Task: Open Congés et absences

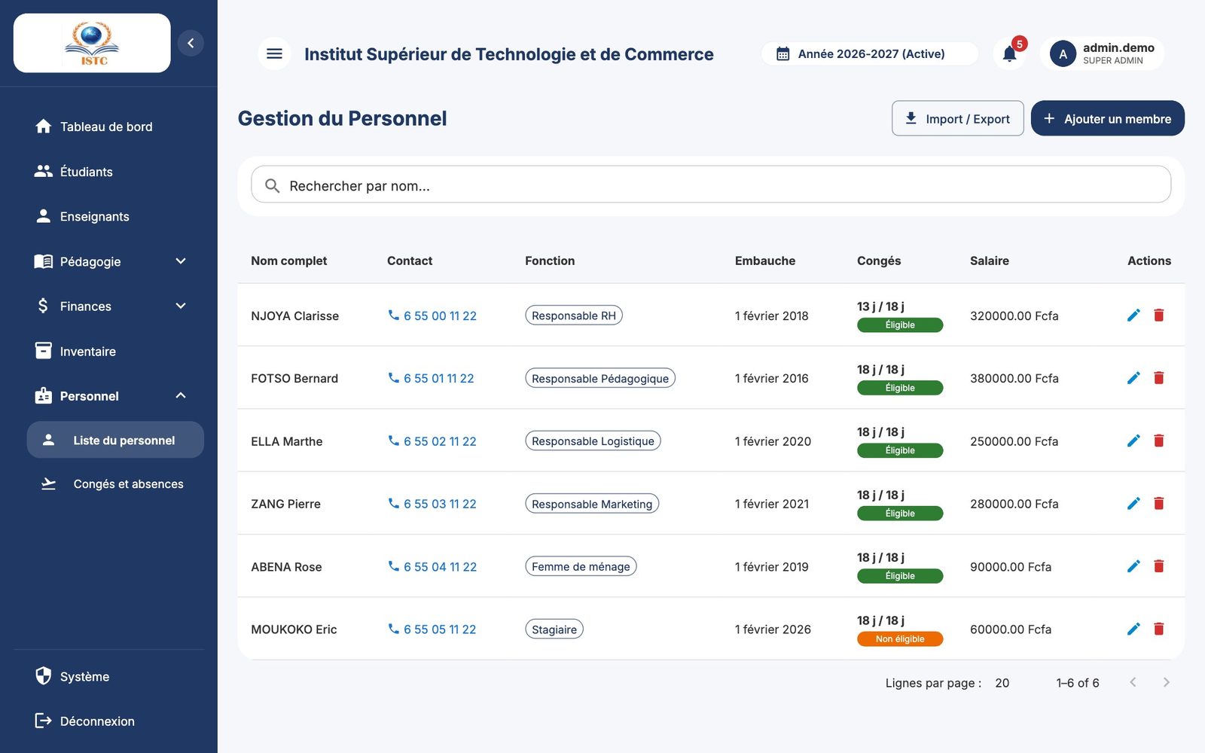Action: (115, 483)
